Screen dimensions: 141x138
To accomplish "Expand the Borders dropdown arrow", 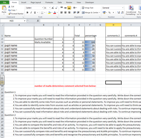I will 45,13.
